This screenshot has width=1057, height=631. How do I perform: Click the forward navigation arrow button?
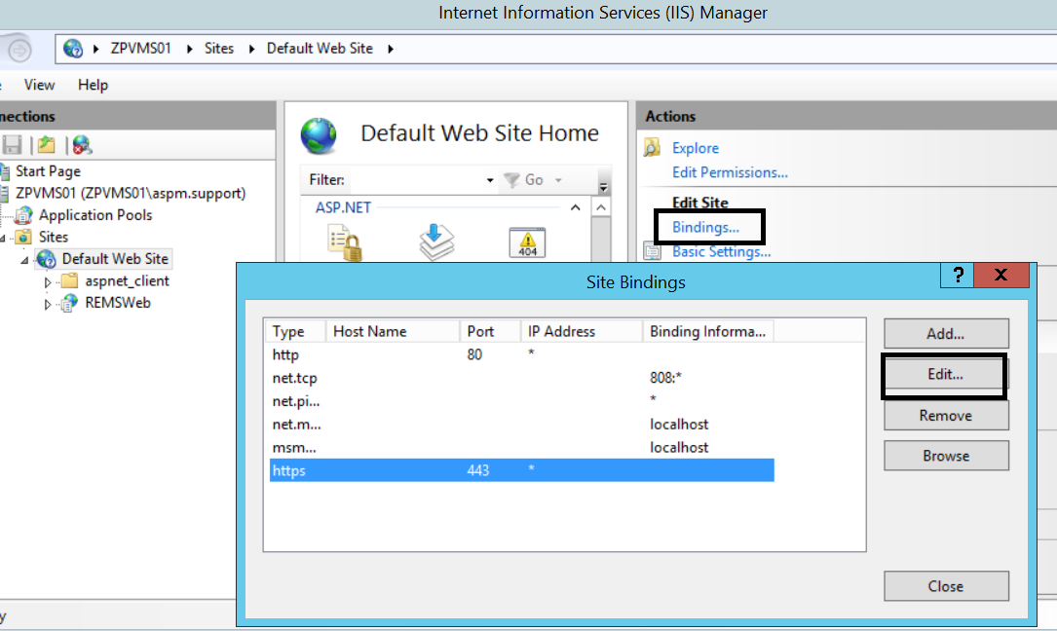[x=19, y=50]
